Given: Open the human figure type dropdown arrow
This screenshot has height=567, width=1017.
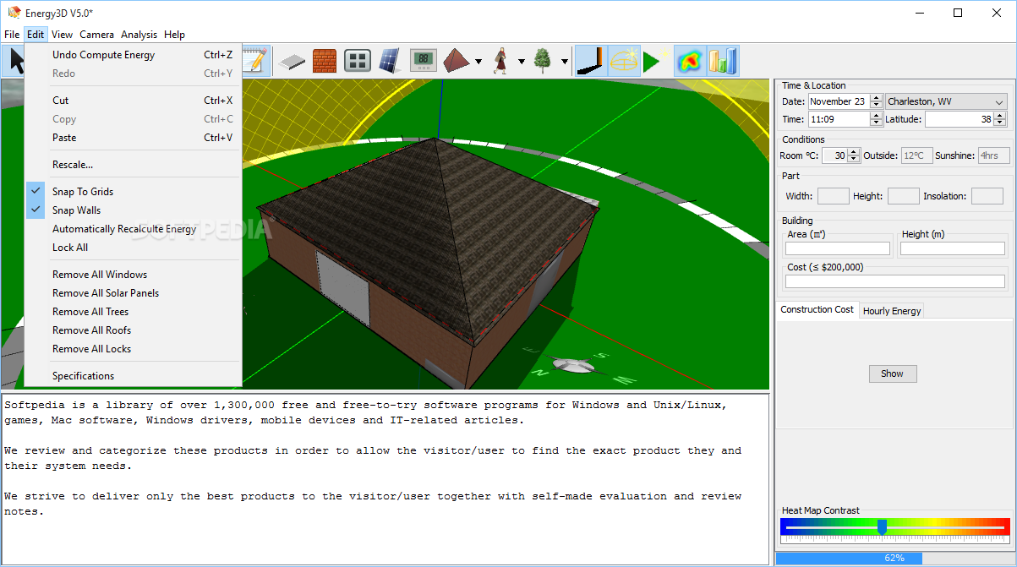Looking at the screenshot, I should pyautogui.click(x=521, y=62).
